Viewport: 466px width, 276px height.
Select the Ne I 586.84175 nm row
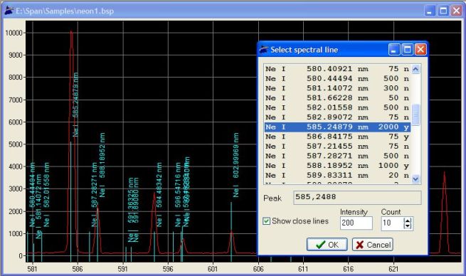pos(337,137)
